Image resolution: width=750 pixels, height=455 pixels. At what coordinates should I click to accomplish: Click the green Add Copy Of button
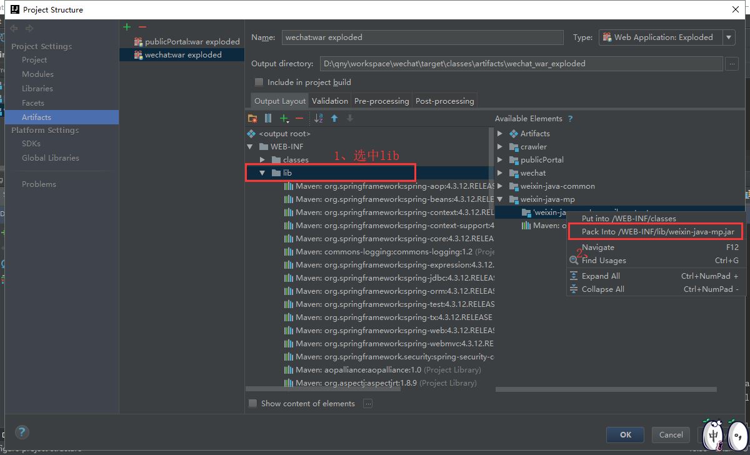284,118
